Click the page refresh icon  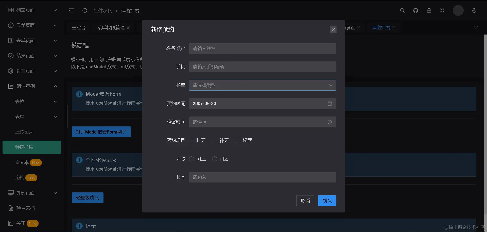[x=85, y=10]
